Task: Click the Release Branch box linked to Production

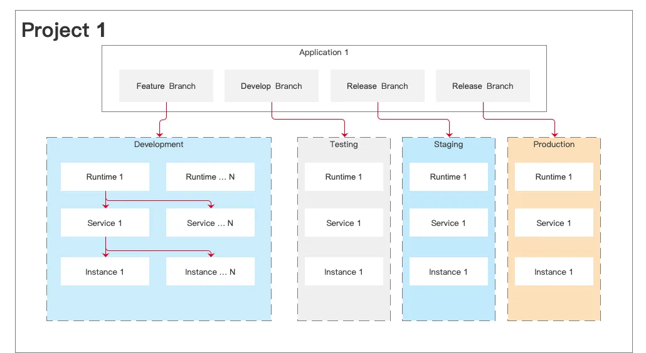Action: point(483,86)
